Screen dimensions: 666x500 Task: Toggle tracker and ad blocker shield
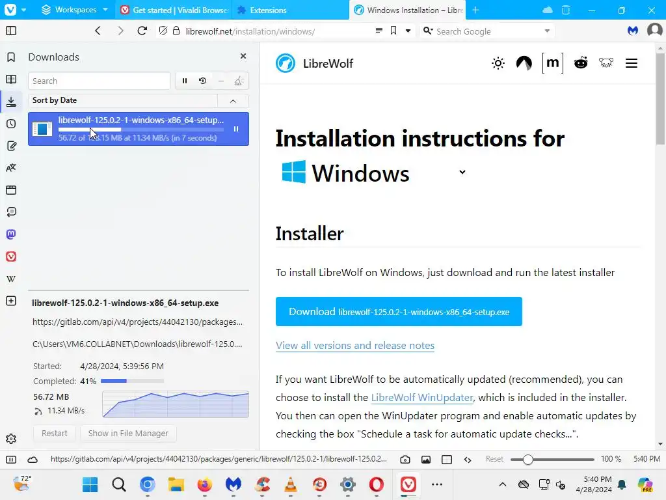point(163,31)
